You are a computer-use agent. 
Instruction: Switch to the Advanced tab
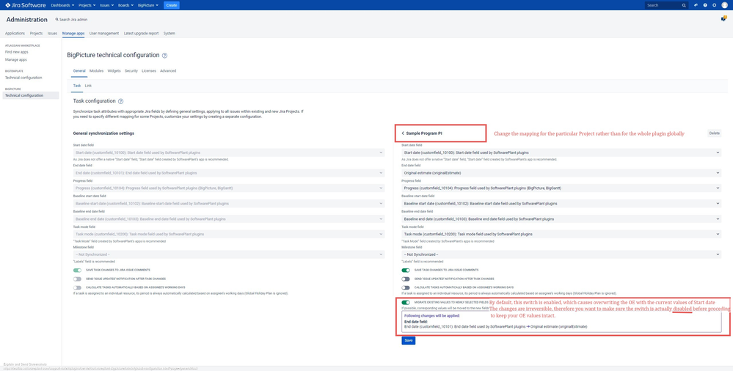[168, 71]
